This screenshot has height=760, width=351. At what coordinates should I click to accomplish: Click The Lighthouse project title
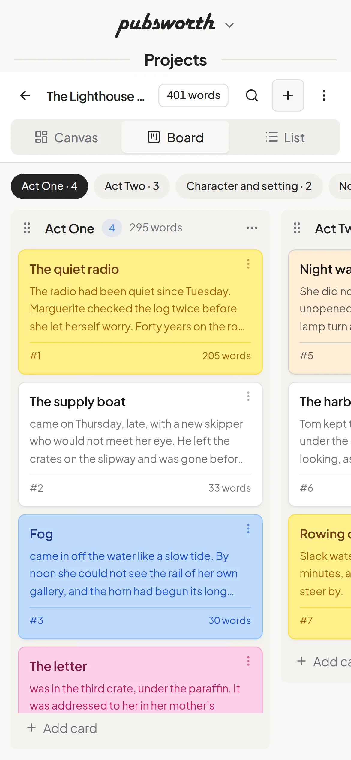(96, 97)
